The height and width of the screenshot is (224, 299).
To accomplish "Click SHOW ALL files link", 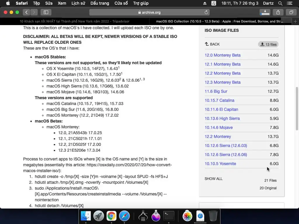I will [213, 179].
